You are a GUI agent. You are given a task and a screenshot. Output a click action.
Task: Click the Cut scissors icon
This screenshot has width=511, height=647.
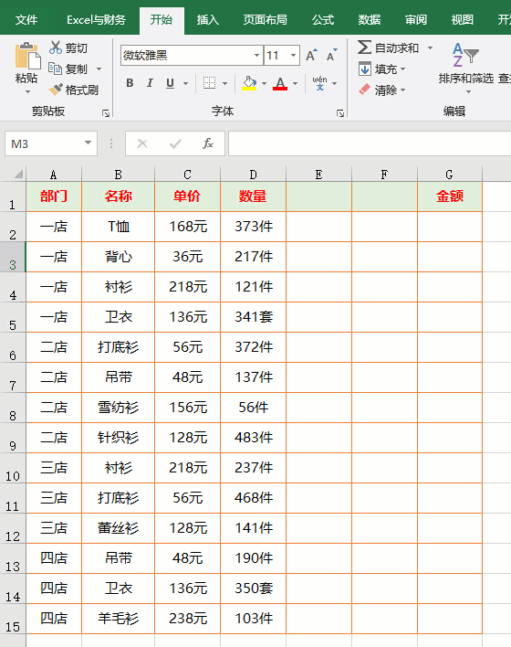click(x=56, y=48)
